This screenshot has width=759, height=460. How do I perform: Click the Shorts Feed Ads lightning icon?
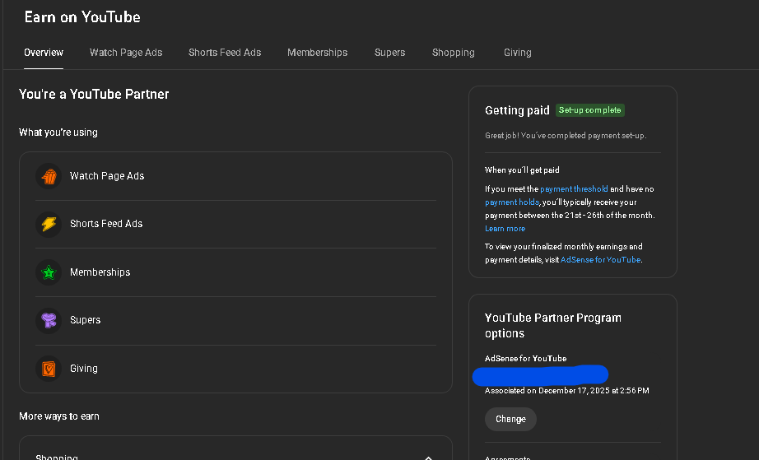[x=49, y=224]
